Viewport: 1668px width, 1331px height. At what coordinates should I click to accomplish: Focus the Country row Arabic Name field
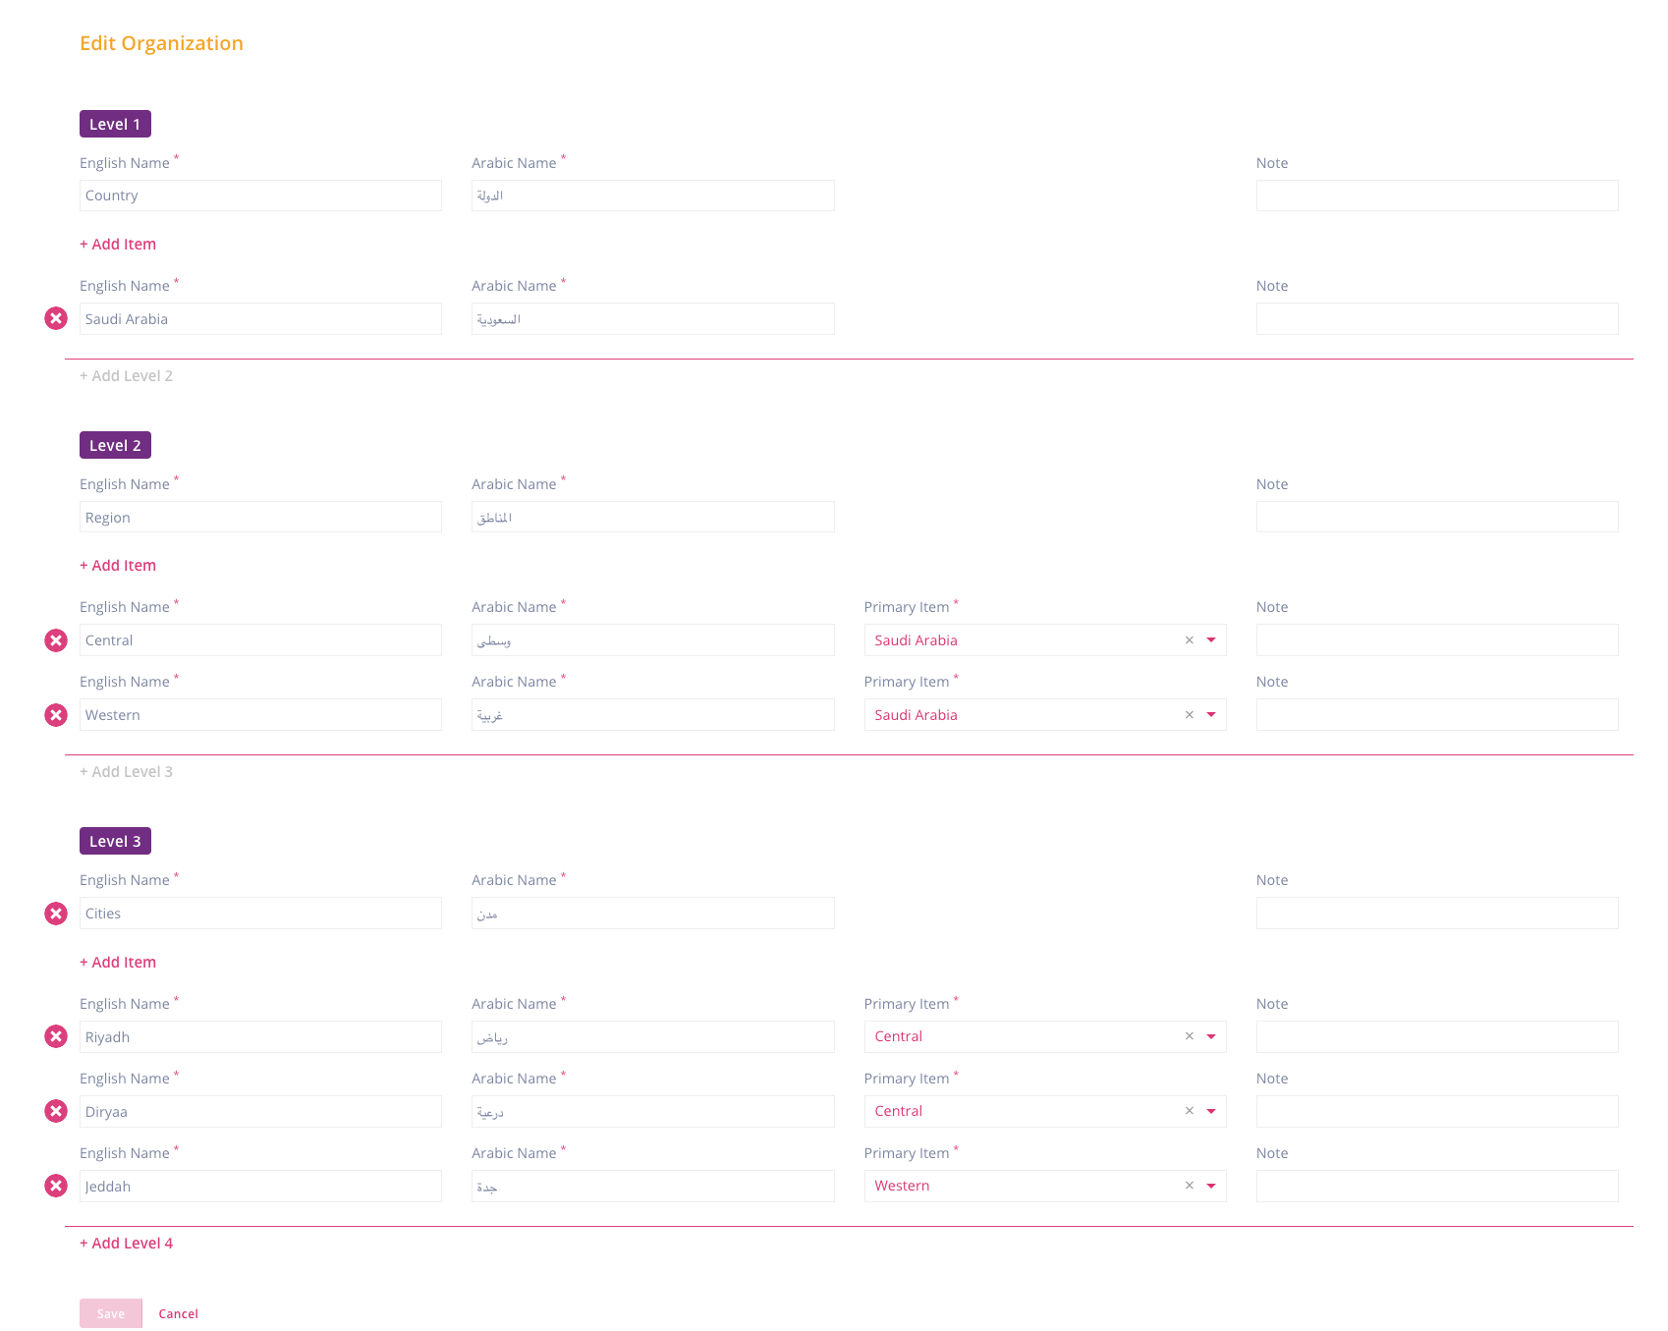[653, 195]
